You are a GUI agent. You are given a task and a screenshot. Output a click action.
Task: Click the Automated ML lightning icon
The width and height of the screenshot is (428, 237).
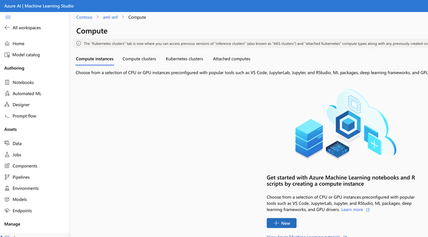7,93
